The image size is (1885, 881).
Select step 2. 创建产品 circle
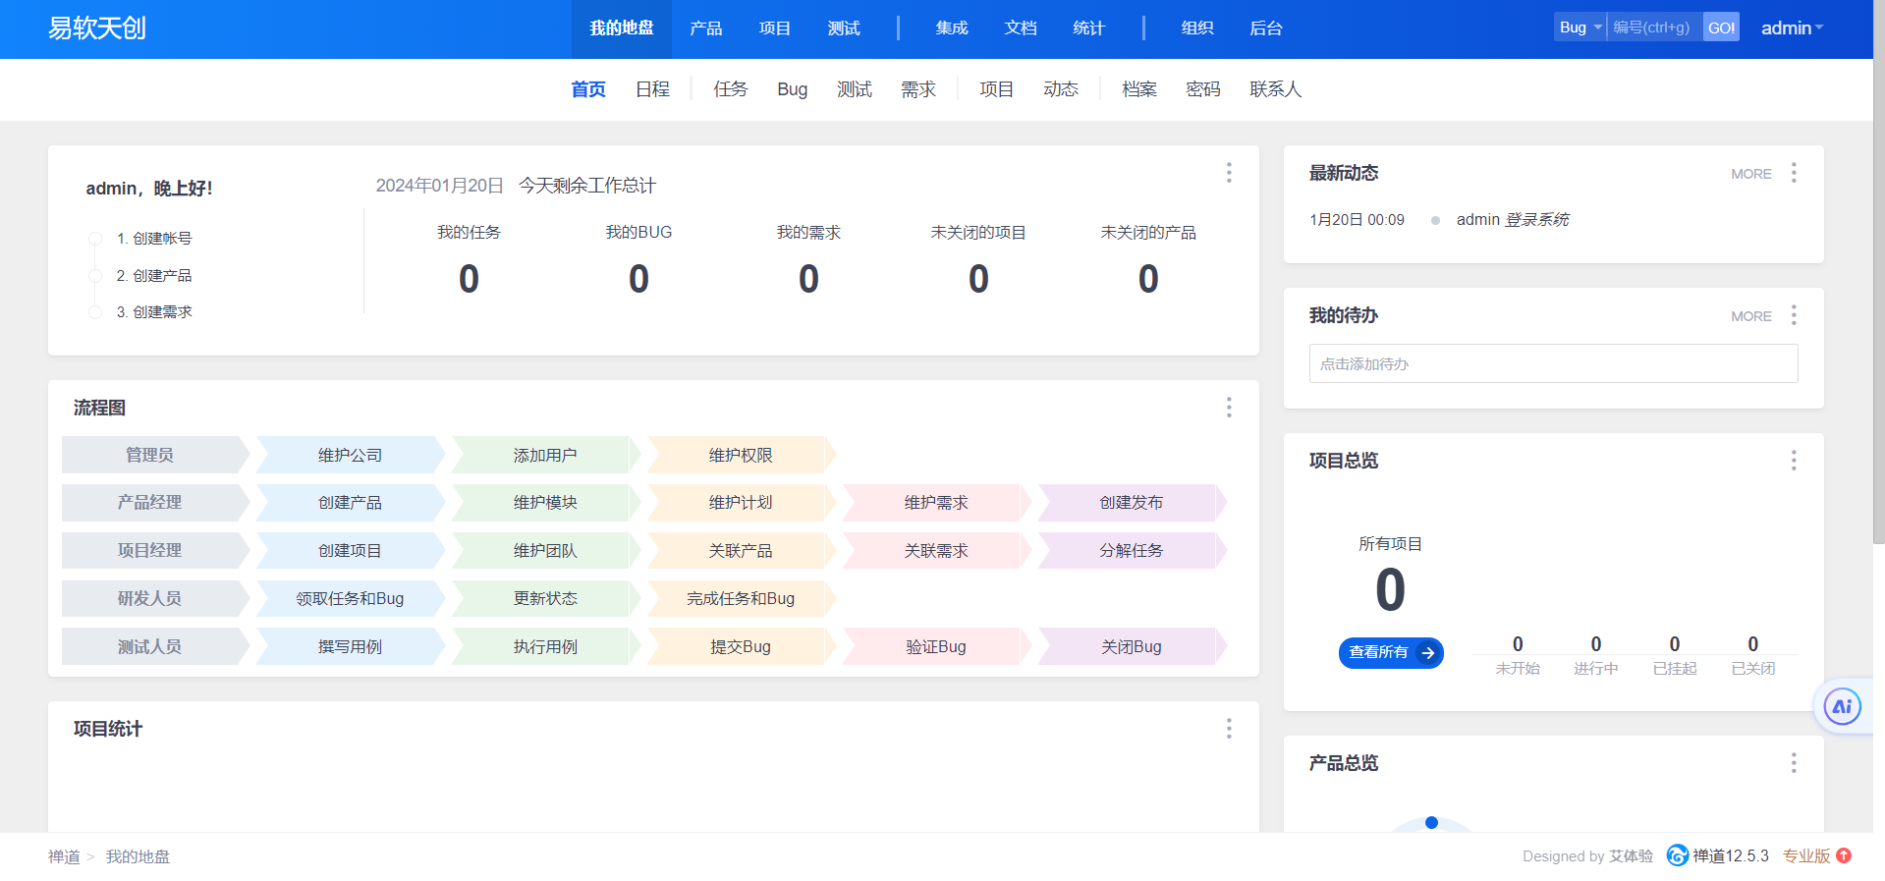pos(95,276)
